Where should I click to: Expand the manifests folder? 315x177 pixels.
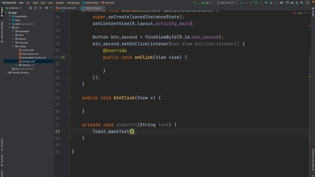coord(9,16)
